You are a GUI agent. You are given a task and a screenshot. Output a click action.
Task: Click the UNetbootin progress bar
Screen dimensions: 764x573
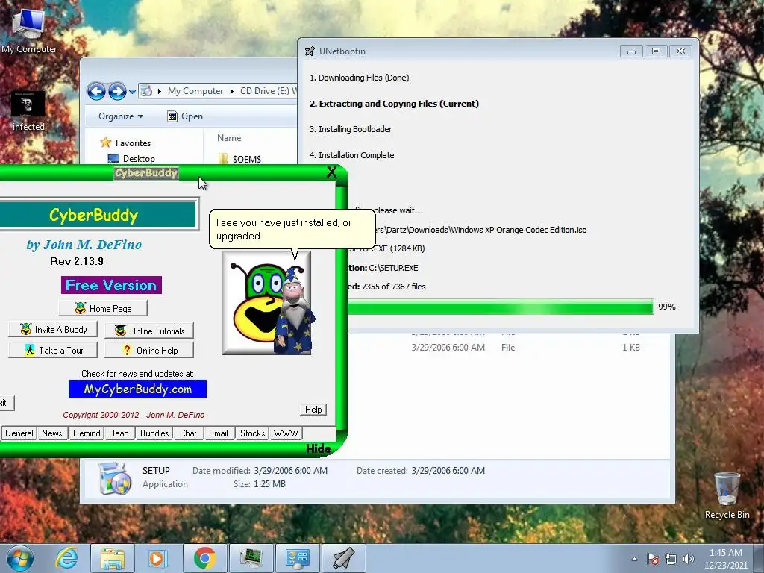(x=500, y=307)
